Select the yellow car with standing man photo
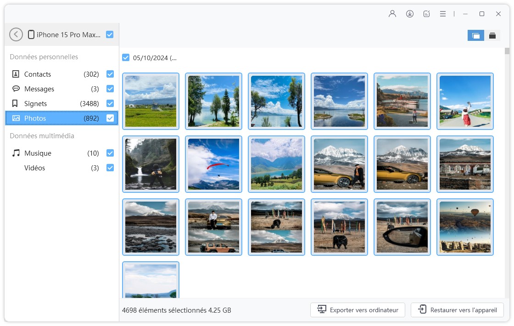This screenshot has width=514, height=326. [339, 164]
